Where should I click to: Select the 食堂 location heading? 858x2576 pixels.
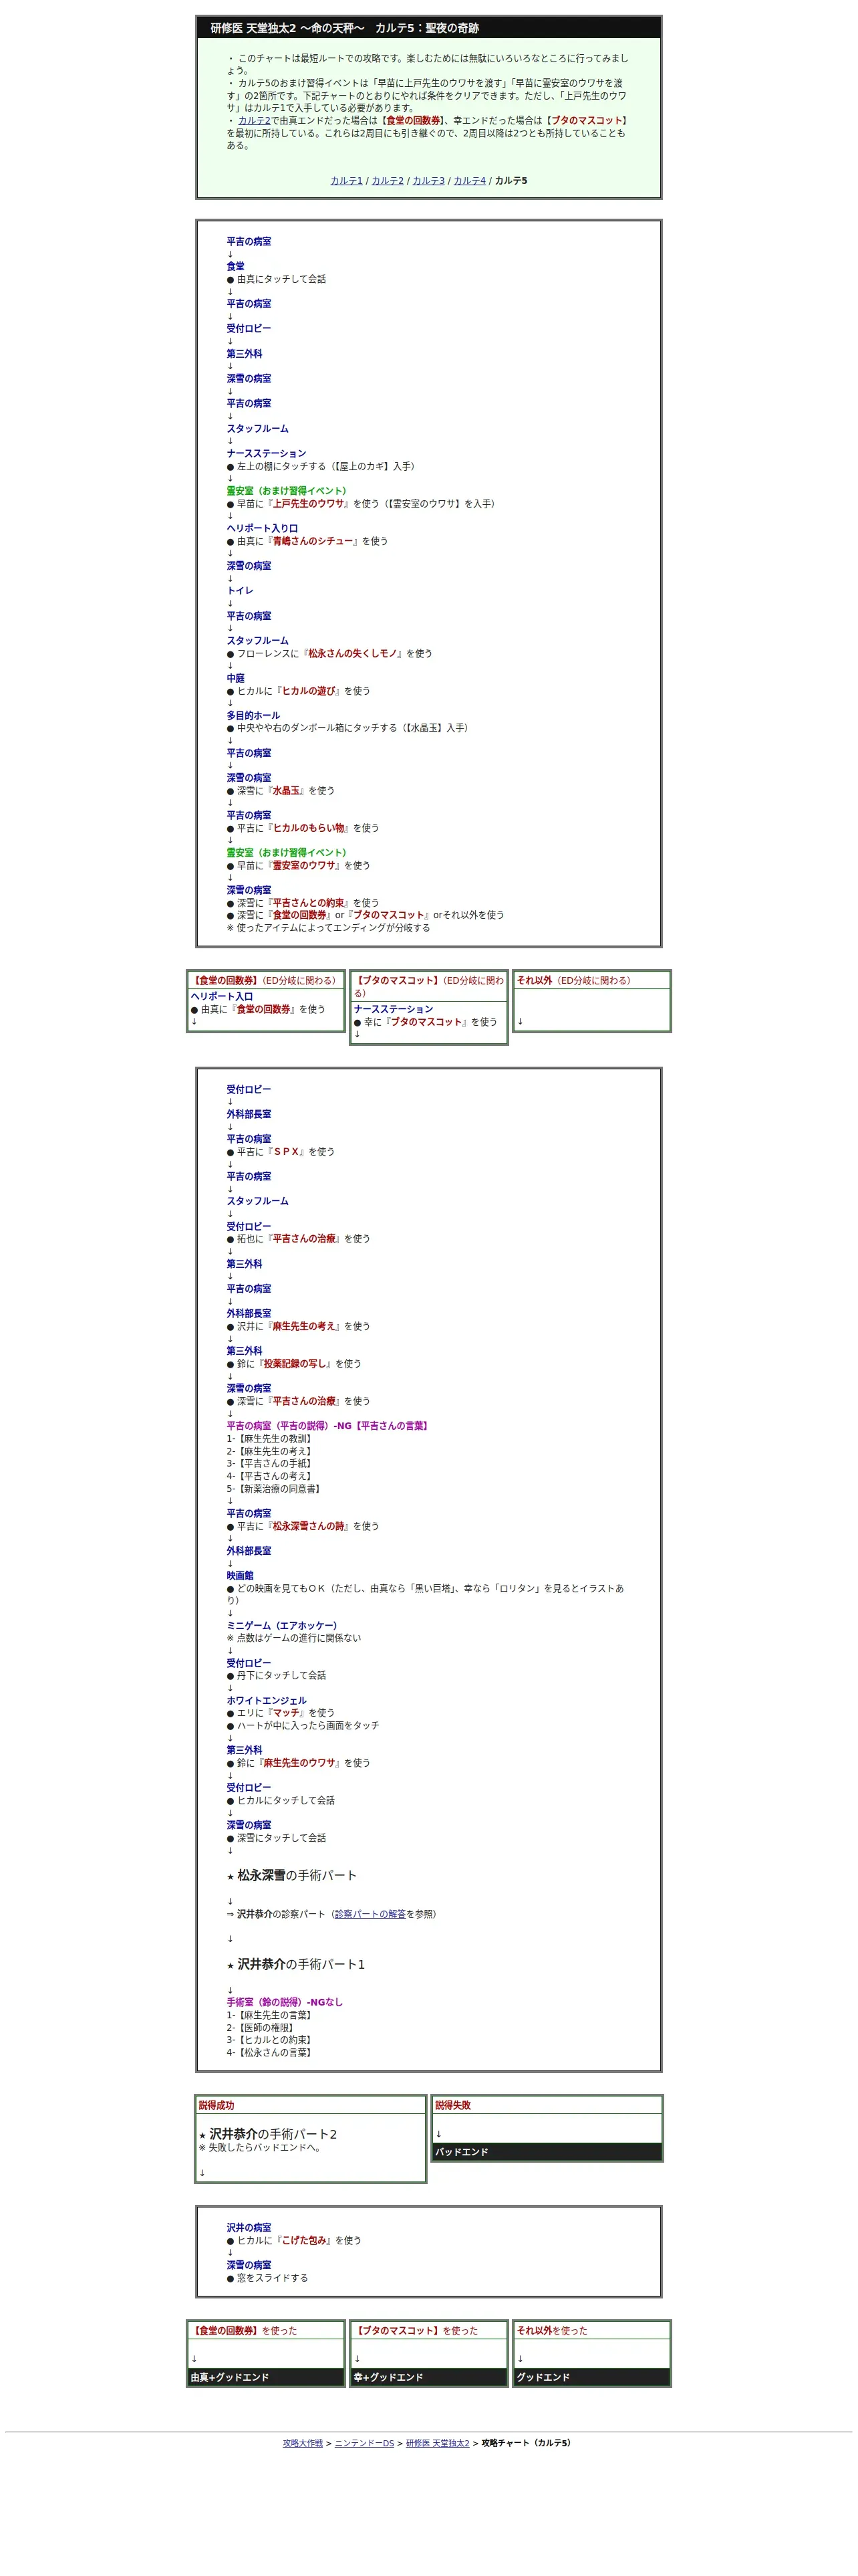tap(235, 266)
